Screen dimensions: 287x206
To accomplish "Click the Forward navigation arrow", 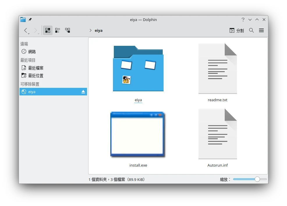I will 35,30.
